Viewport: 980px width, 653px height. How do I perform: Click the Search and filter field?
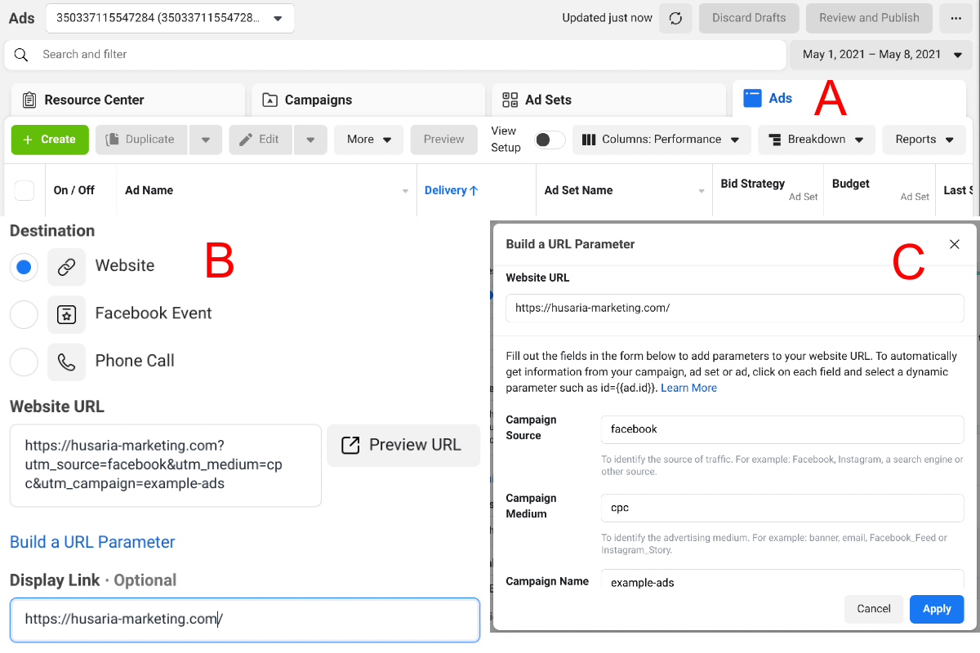395,55
